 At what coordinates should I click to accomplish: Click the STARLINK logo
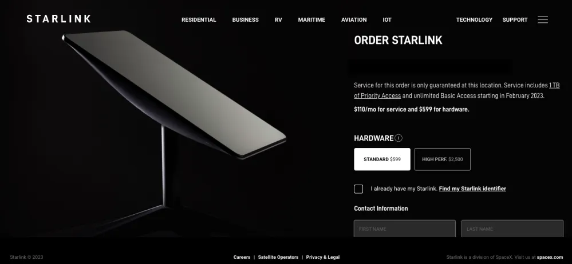[x=59, y=19]
